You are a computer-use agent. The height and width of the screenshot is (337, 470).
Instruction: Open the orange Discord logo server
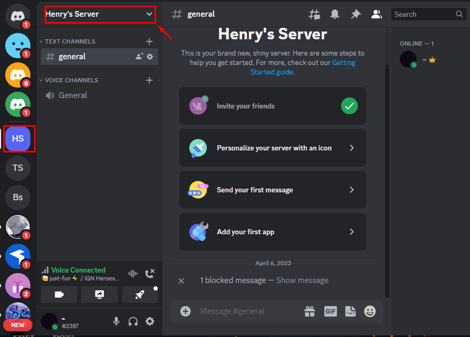(18, 75)
